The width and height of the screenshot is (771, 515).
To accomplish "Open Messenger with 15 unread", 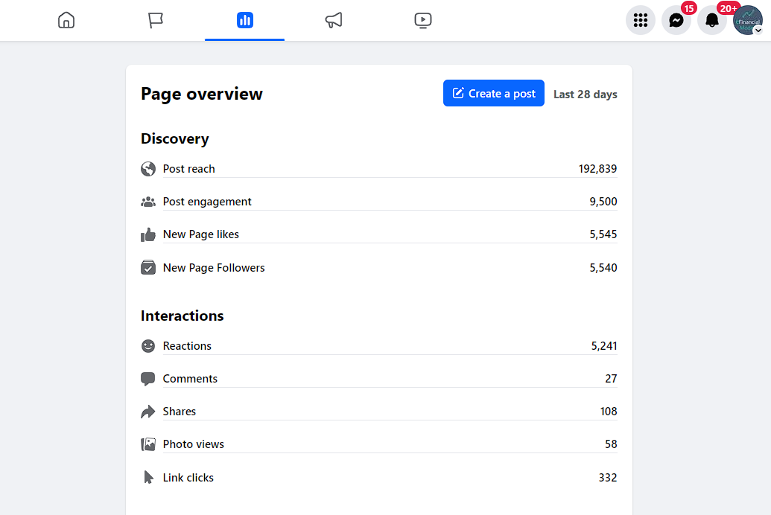I will 676,20.
